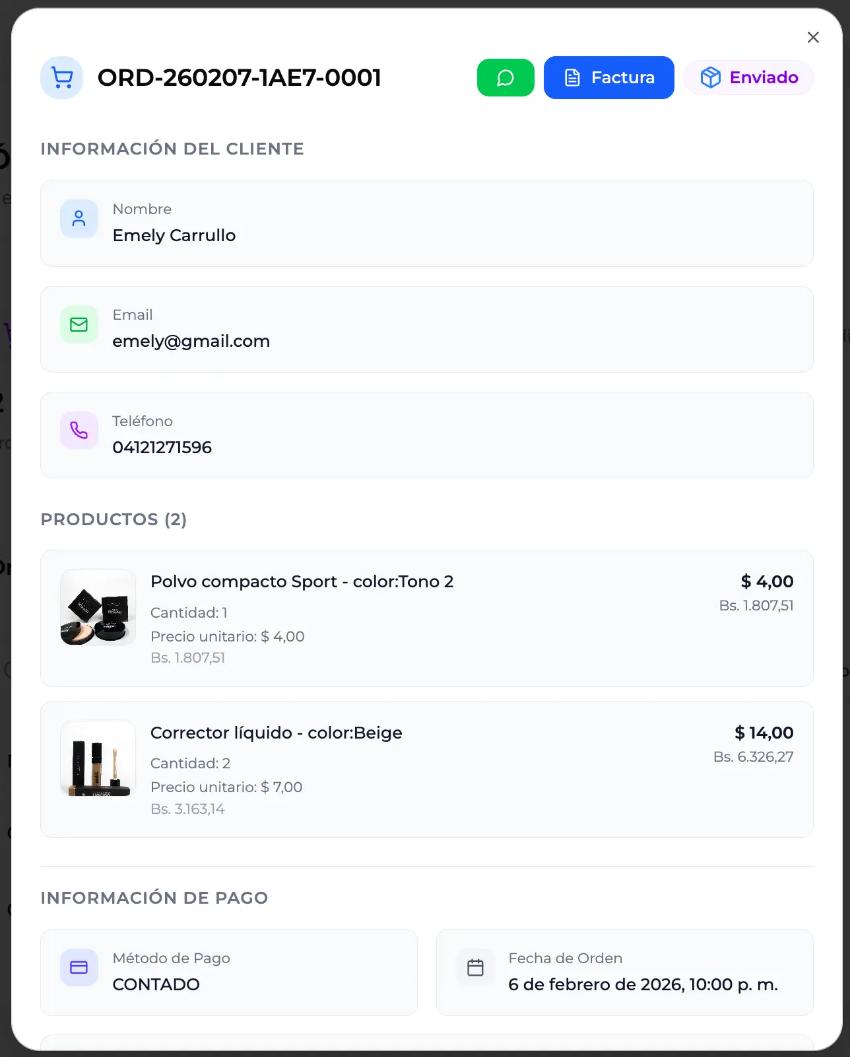Open the Factura invoice button
The image size is (850, 1057).
608,78
